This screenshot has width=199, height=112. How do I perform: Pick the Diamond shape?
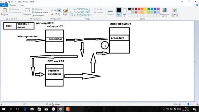(x=75, y=12)
